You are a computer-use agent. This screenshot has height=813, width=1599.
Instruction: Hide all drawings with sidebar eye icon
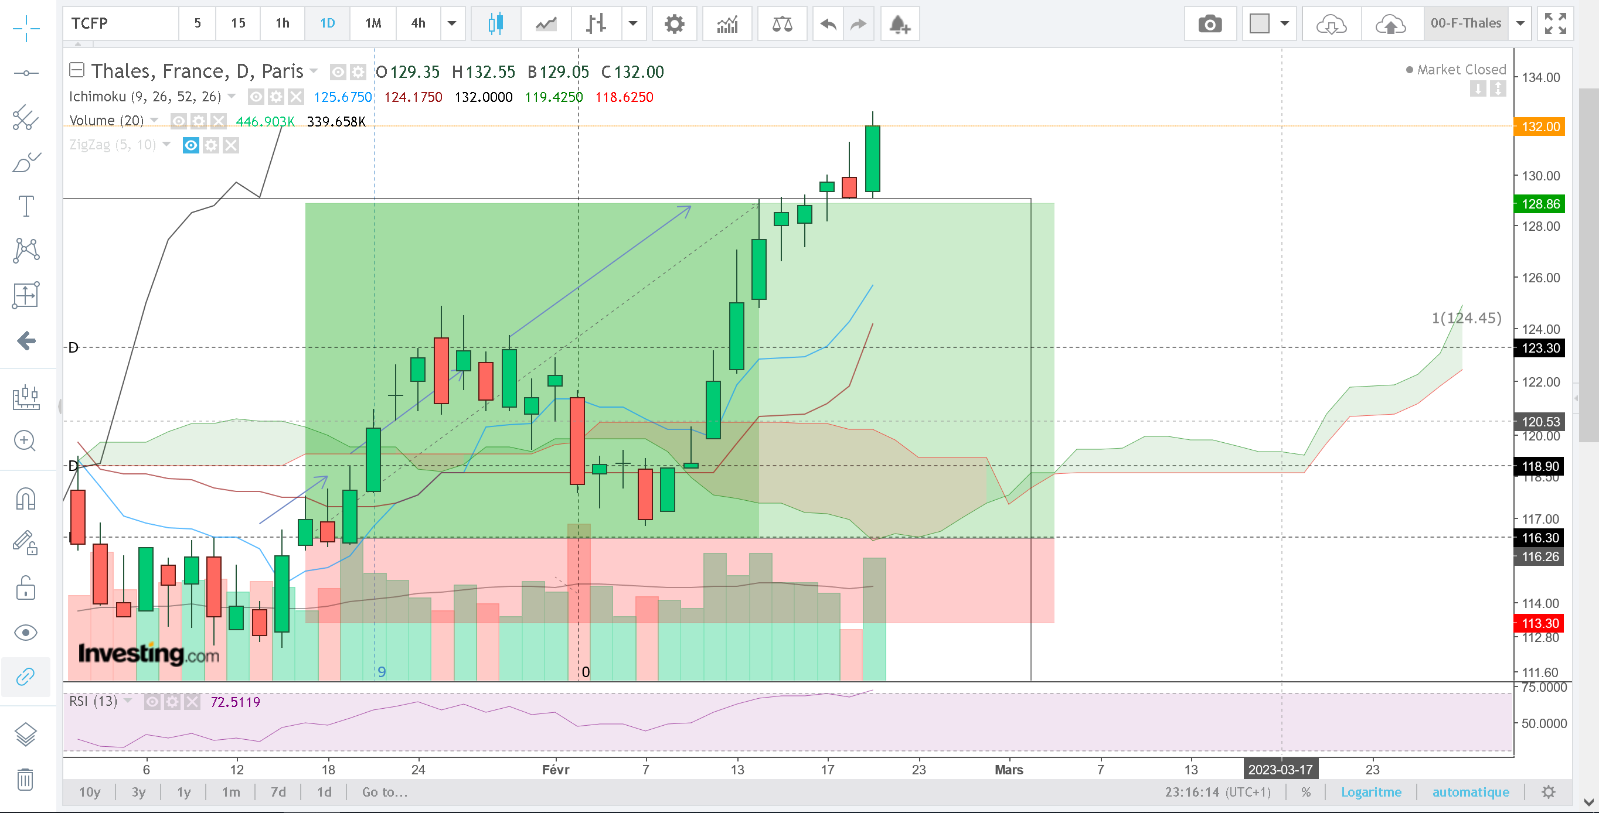pos(26,633)
